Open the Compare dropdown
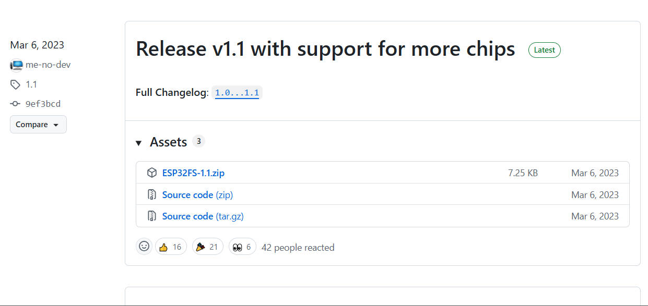Screen dimensions: 648x306 click(38, 125)
